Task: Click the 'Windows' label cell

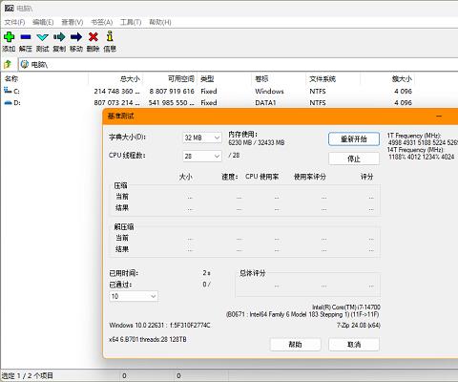Action: click(269, 91)
